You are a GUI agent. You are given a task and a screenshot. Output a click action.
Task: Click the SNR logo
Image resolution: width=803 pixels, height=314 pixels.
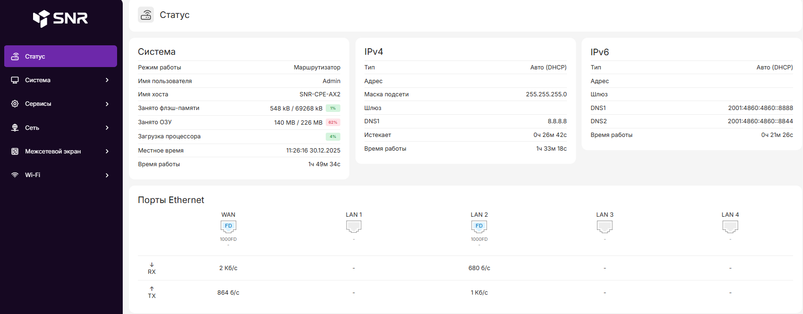pos(60,18)
